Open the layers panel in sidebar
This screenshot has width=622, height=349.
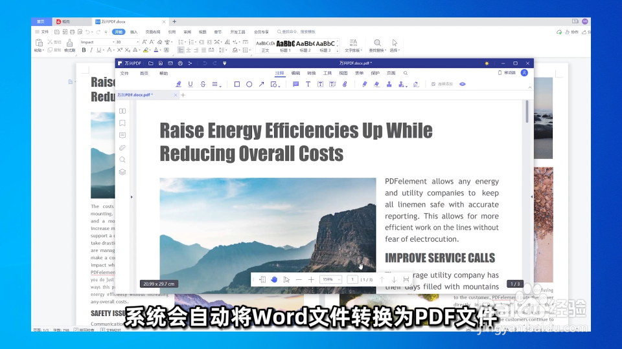point(122,172)
